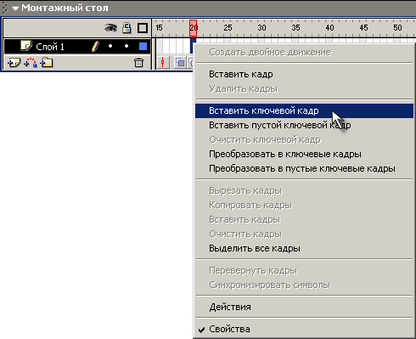Click frame 30 on the timeline ruler
Viewport: 416px width, 339px height.
click(x=261, y=28)
